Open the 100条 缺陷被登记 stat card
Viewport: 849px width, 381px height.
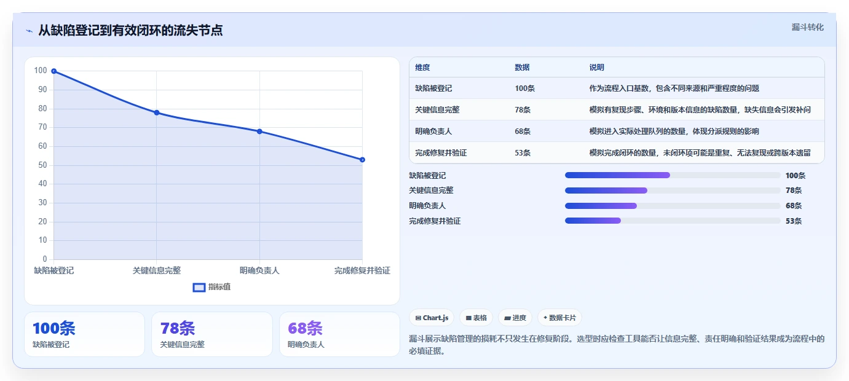pos(84,334)
